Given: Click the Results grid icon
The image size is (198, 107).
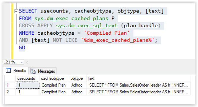Looking at the screenshot, I should click(x=8, y=71).
